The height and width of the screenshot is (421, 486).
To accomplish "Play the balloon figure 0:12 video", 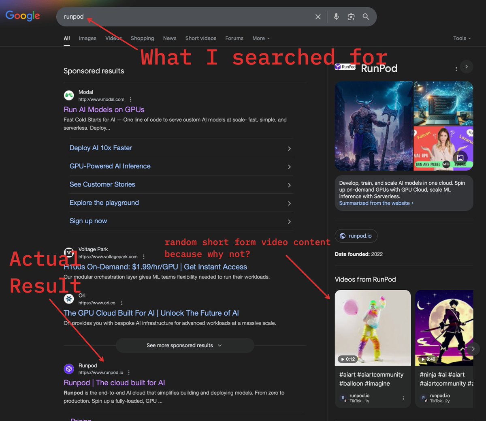I will click(x=373, y=327).
